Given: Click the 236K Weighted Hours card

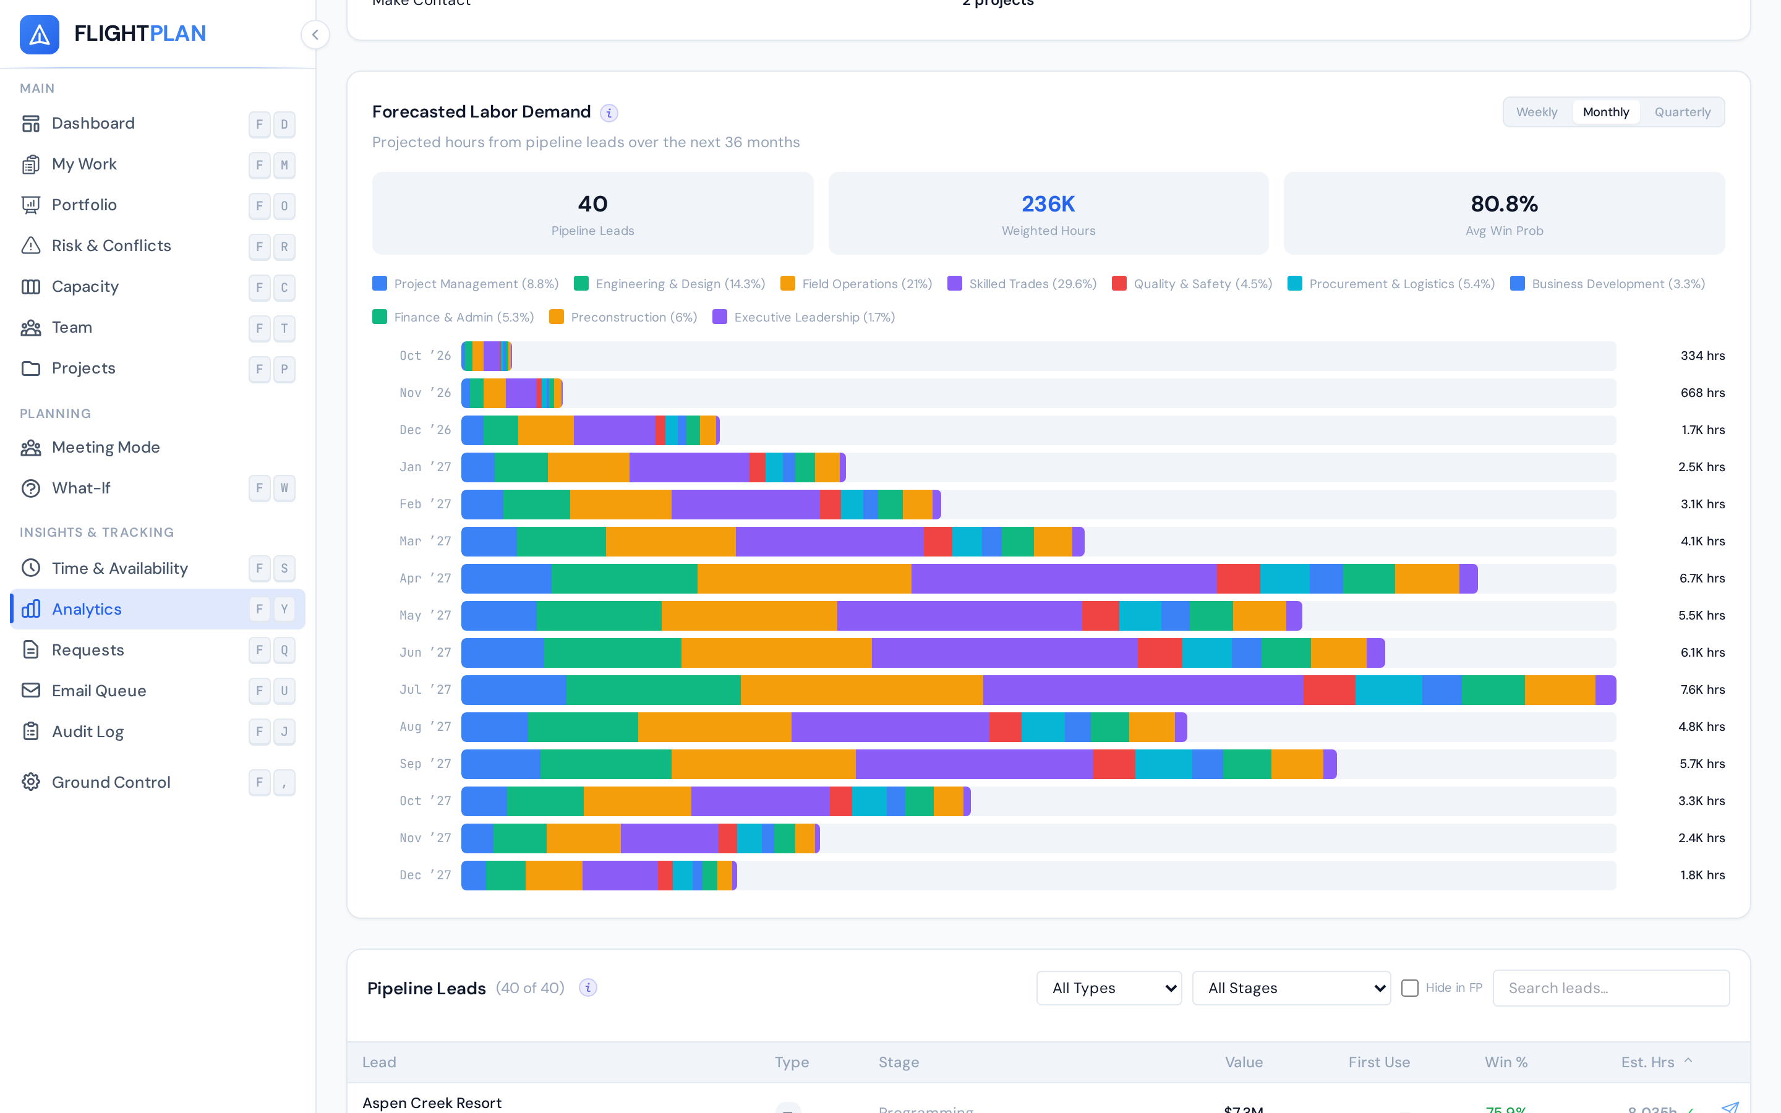Looking at the screenshot, I should [x=1049, y=213].
